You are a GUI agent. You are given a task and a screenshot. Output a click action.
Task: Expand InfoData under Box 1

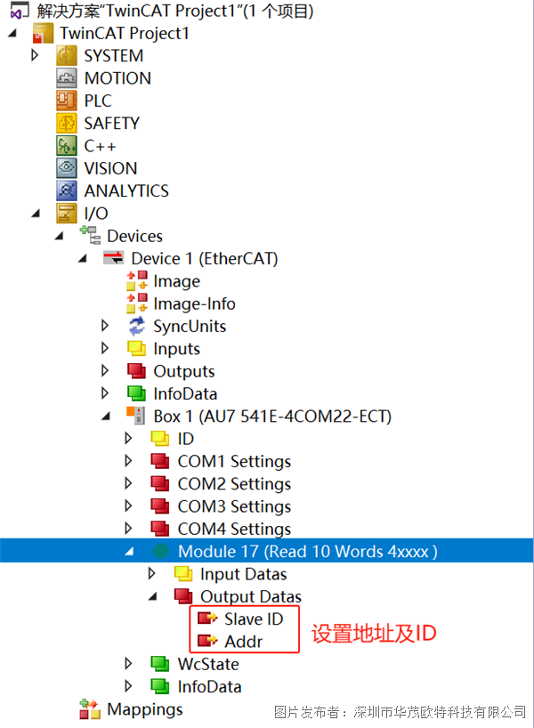129,686
